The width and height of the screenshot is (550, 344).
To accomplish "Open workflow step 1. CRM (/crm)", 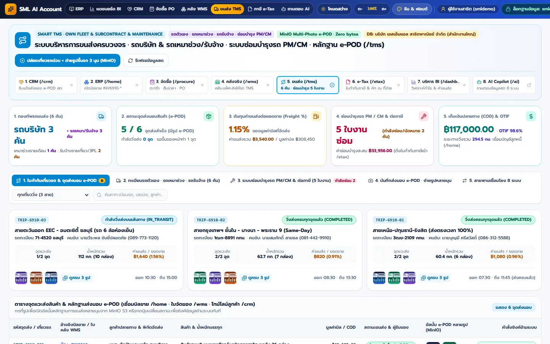I will click(x=45, y=85).
